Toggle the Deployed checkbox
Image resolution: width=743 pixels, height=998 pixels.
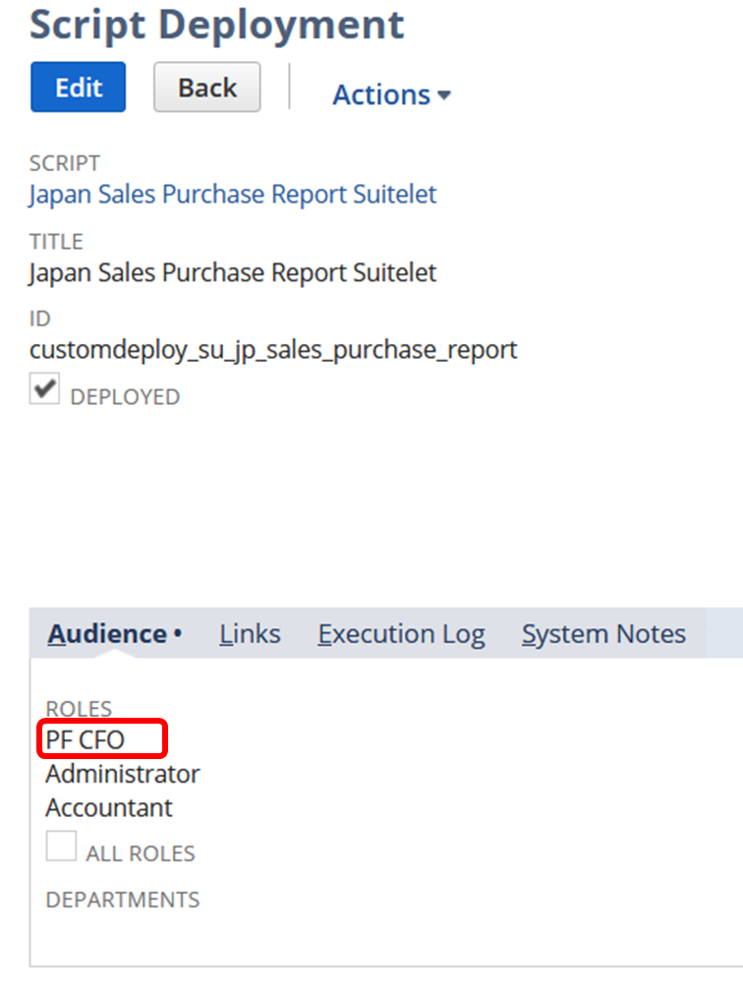click(x=44, y=389)
